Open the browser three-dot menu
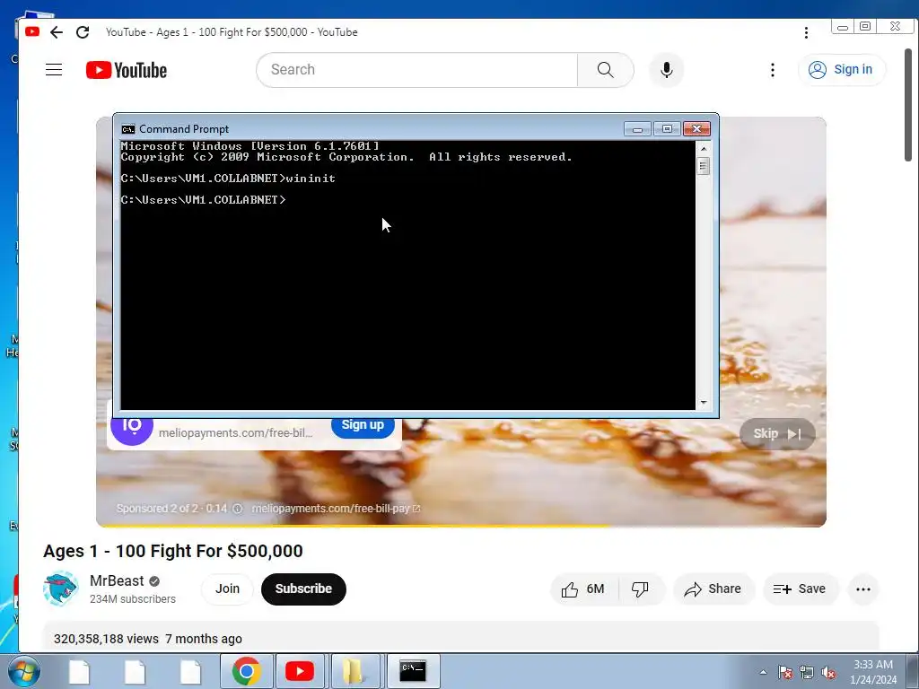 click(x=807, y=33)
